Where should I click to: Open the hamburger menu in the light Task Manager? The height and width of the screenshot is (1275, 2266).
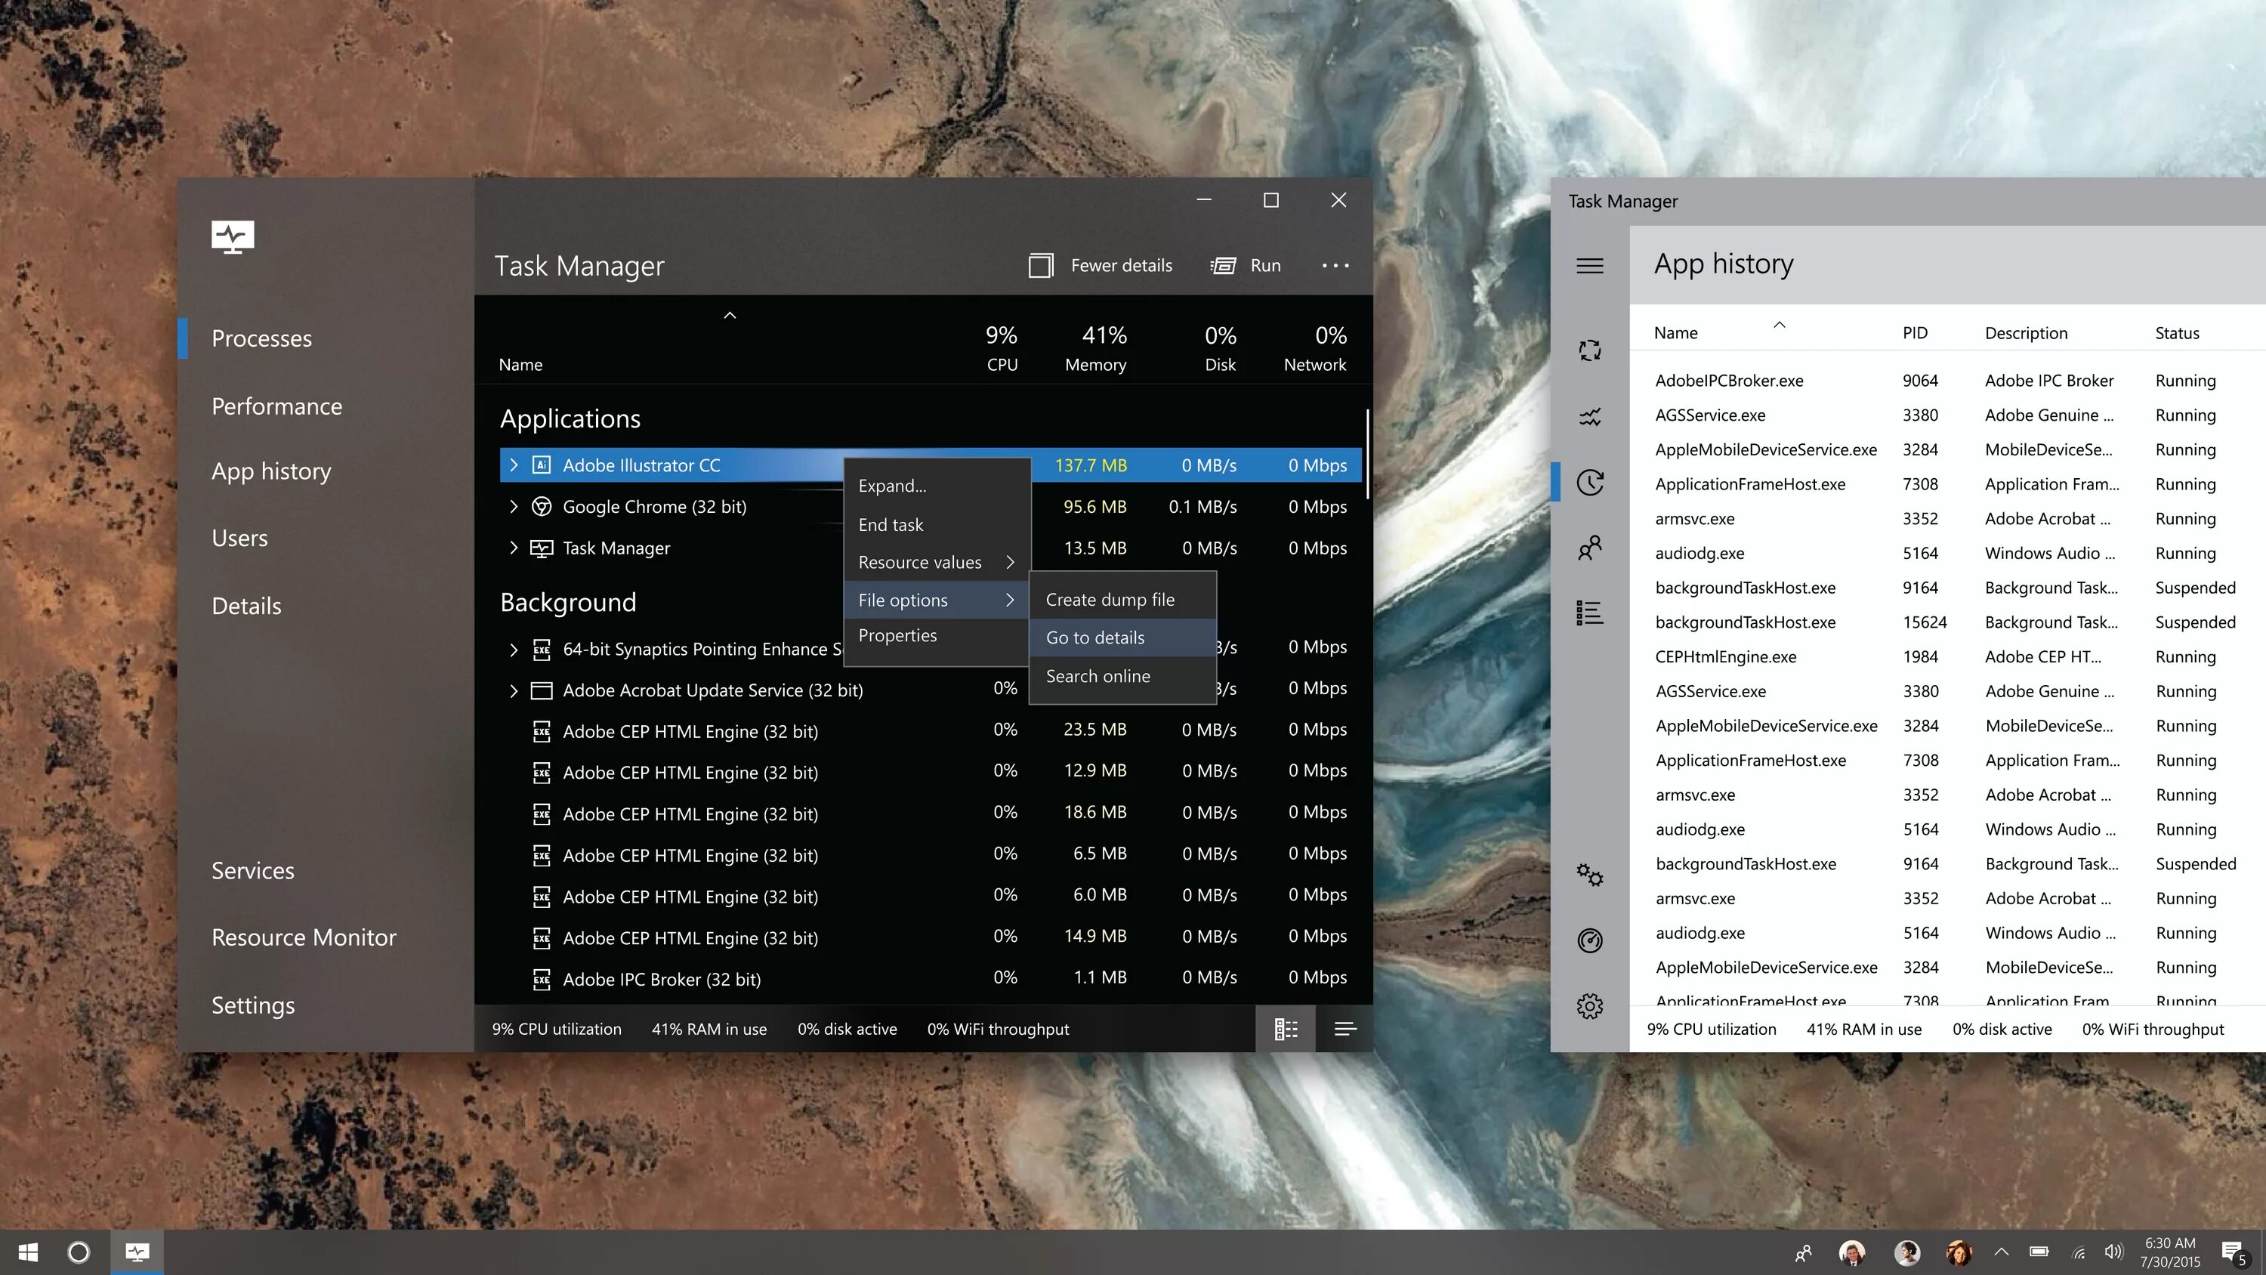(x=1589, y=266)
